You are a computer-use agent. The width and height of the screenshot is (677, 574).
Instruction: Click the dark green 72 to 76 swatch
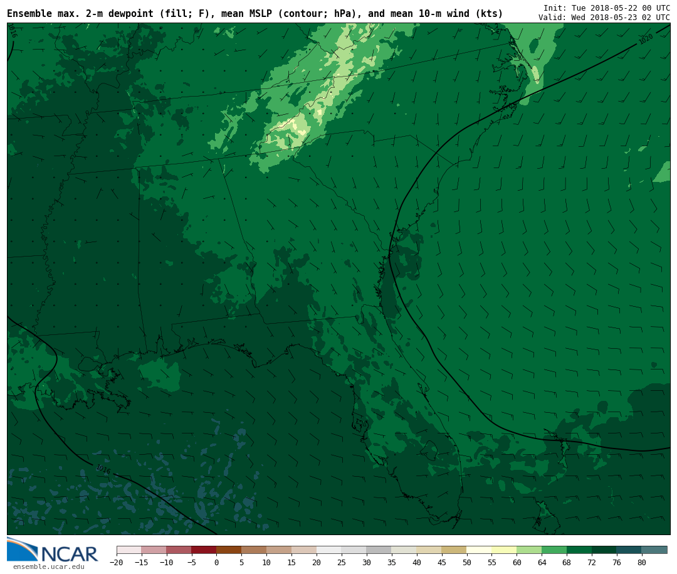604,550
